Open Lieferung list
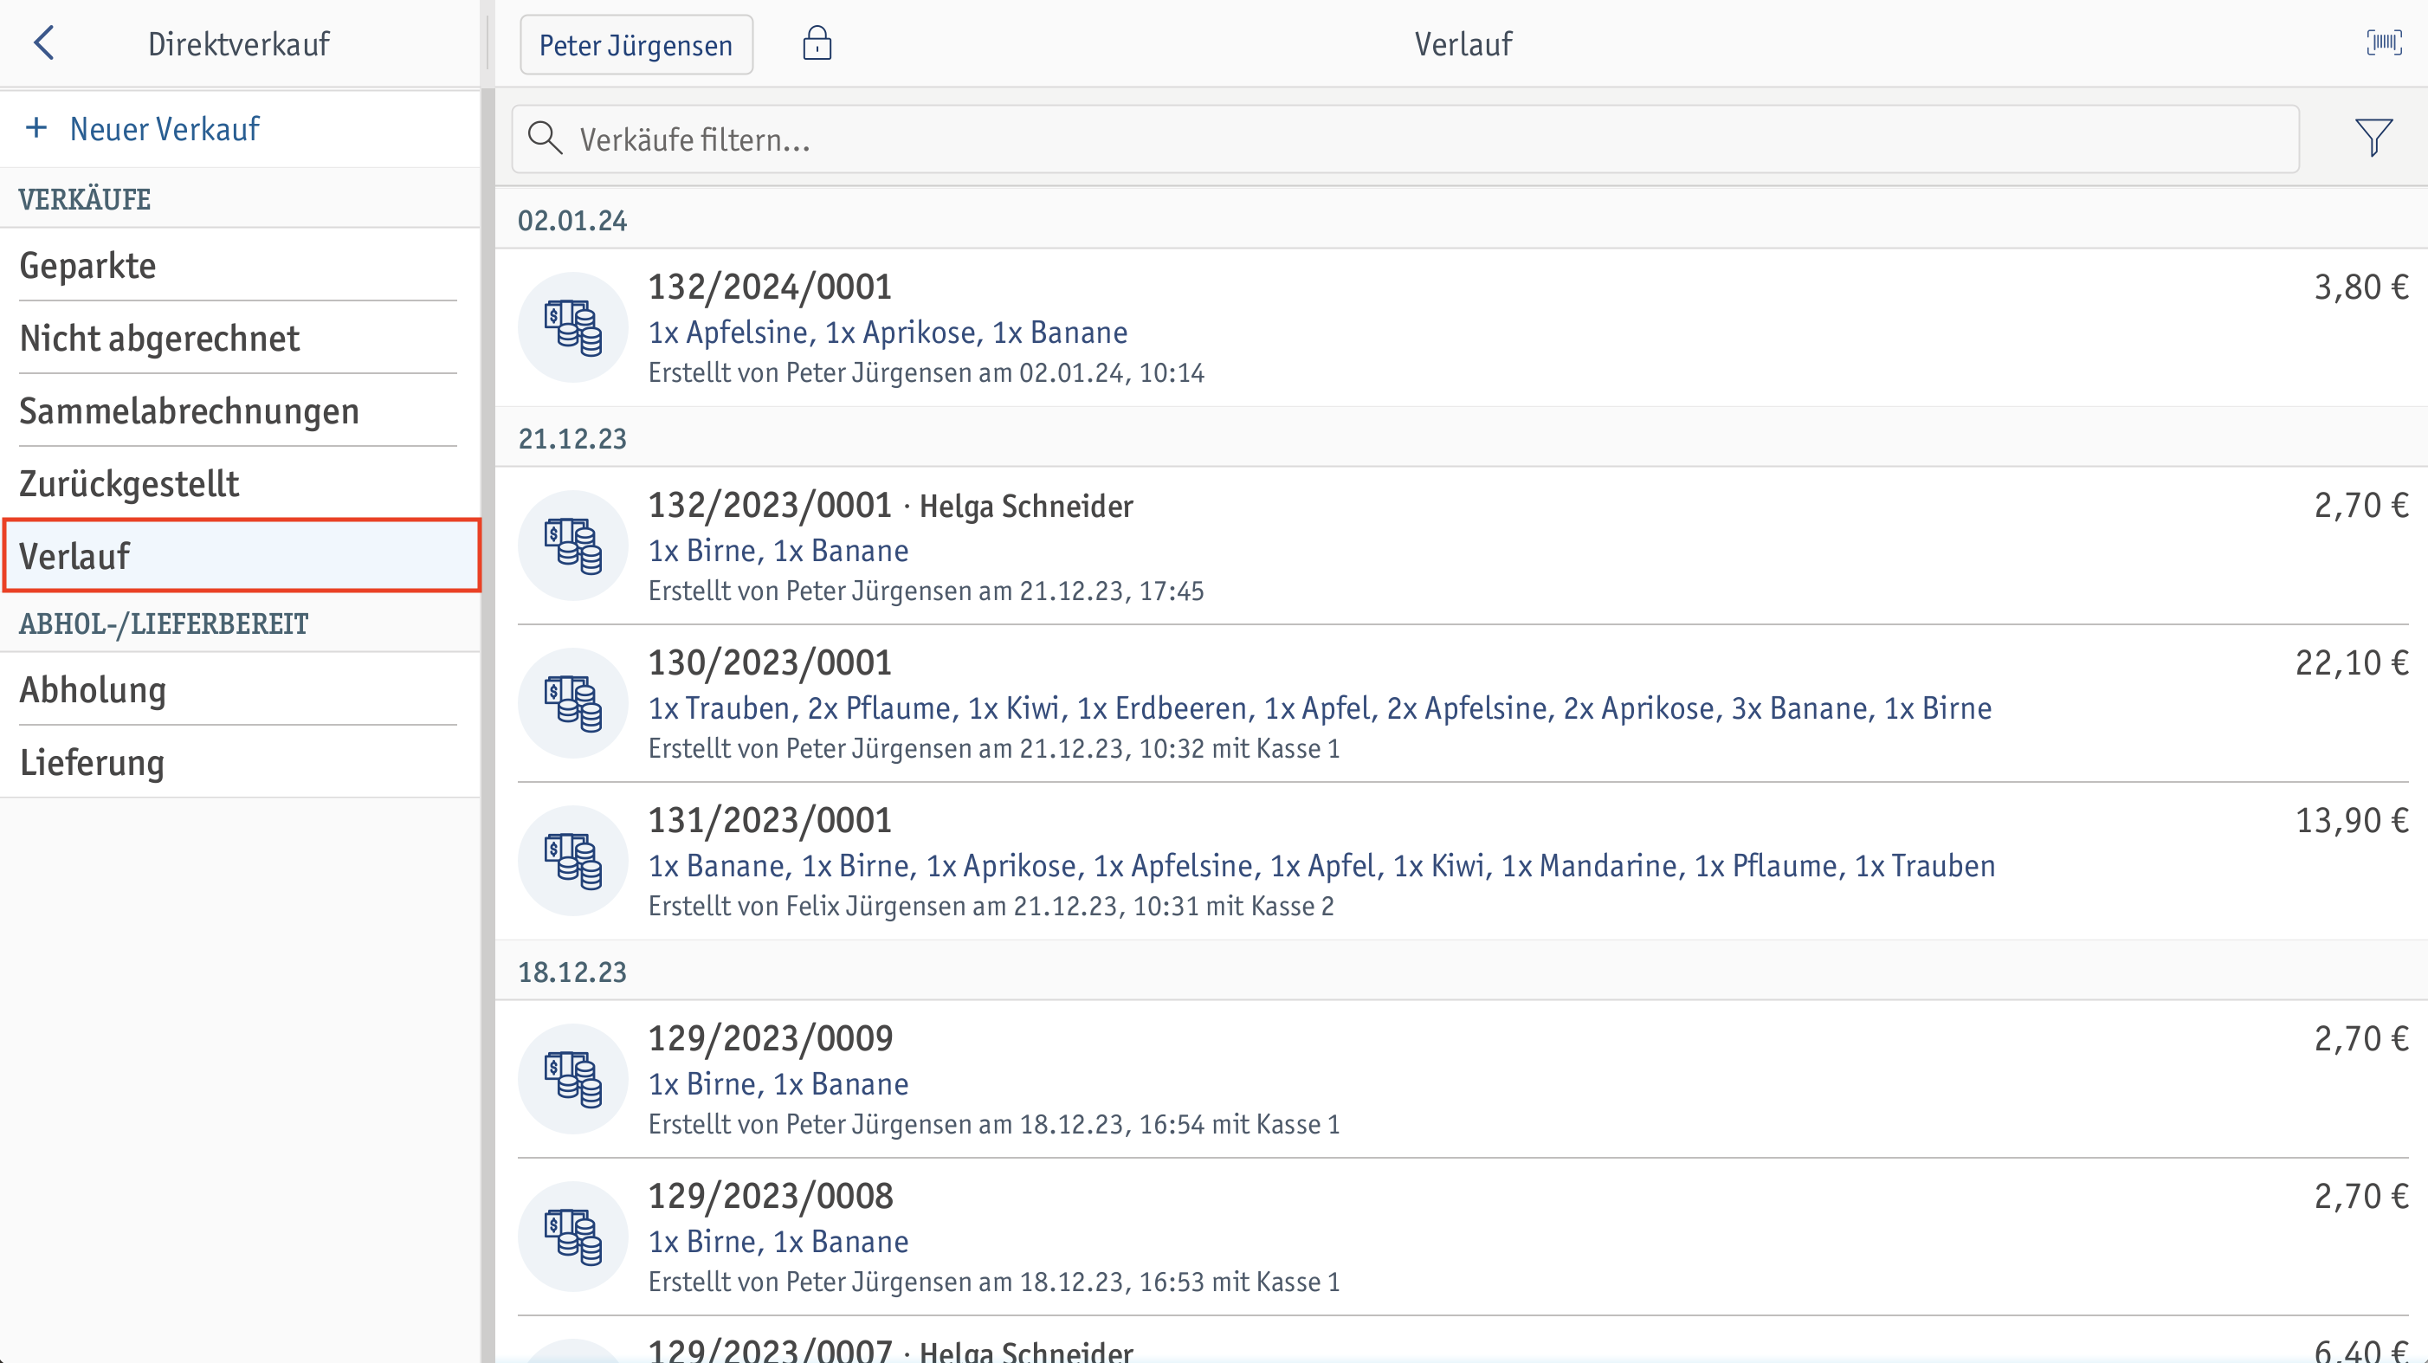2428x1363 pixels. coord(239,762)
